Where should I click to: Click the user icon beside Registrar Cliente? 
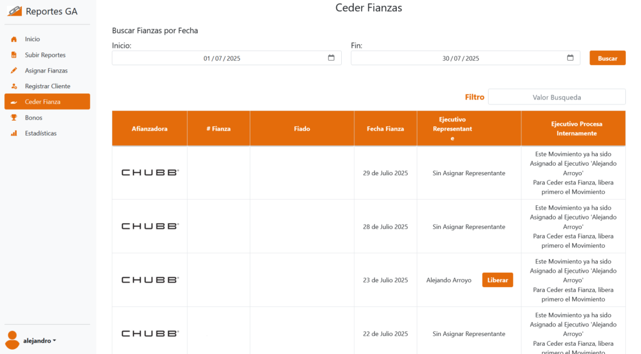tap(14, 86)
